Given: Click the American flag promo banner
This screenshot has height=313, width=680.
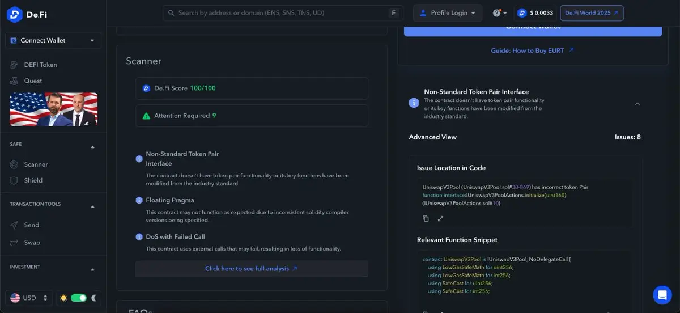Looking at the screenshot, I should tap(53, 109).
